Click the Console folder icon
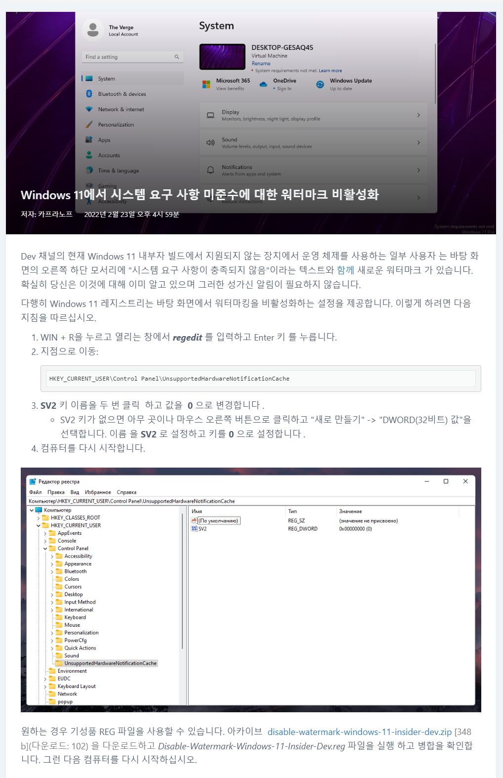503x778 pixels. coord(52,541)
